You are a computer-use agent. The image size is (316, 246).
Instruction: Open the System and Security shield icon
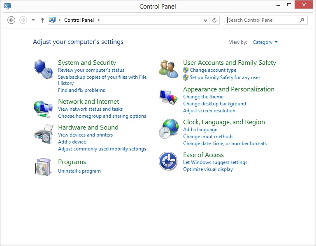(x=43, y=69)
